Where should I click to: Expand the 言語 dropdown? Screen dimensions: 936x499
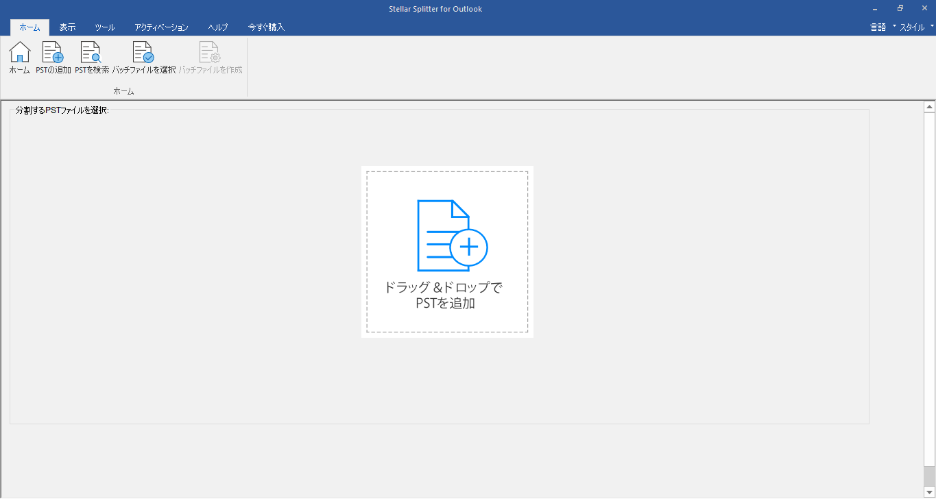[x=883, y=27]
